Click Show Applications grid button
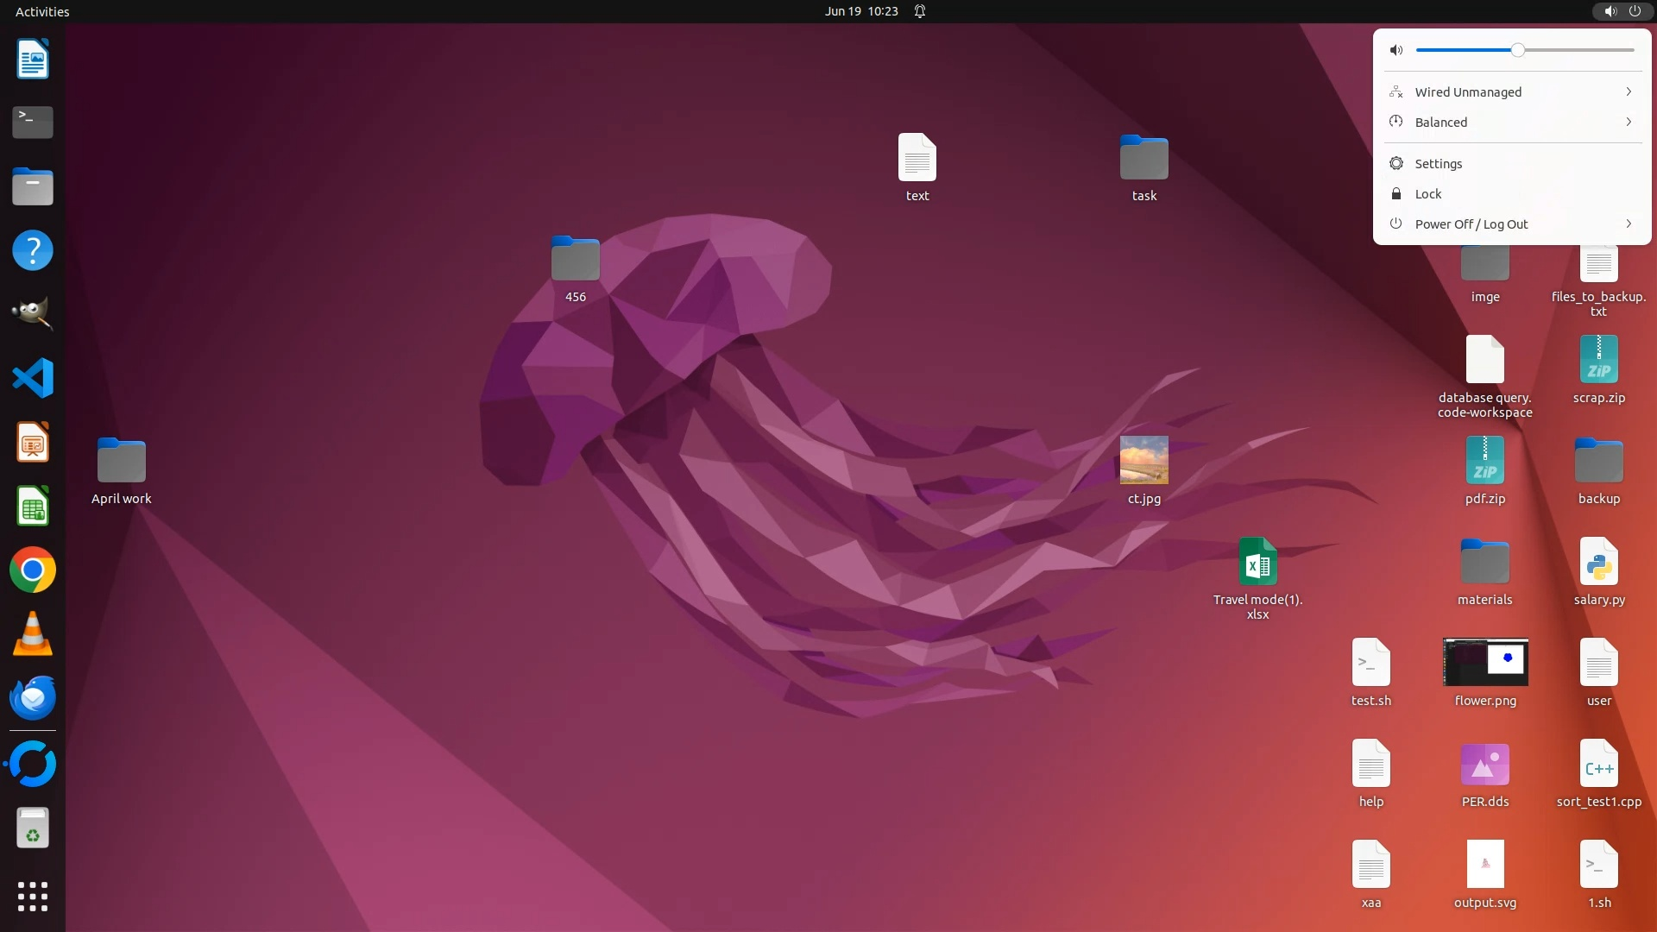Image resolution: width=1657 pixels, height=932 pixels. (33, 897)
